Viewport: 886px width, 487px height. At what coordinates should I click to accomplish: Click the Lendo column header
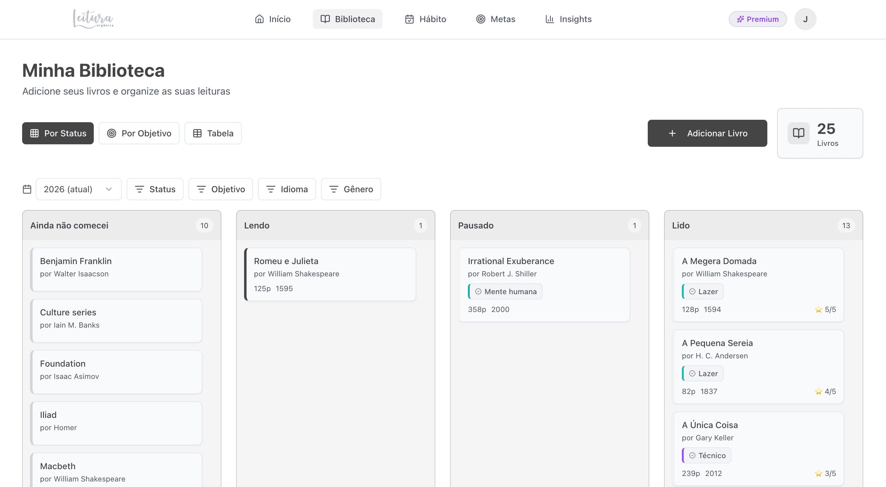click(x=335, y=226)
